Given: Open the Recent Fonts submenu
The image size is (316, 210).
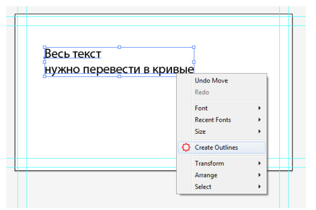Looking at the screenshot, I should (x=222, y=120).
